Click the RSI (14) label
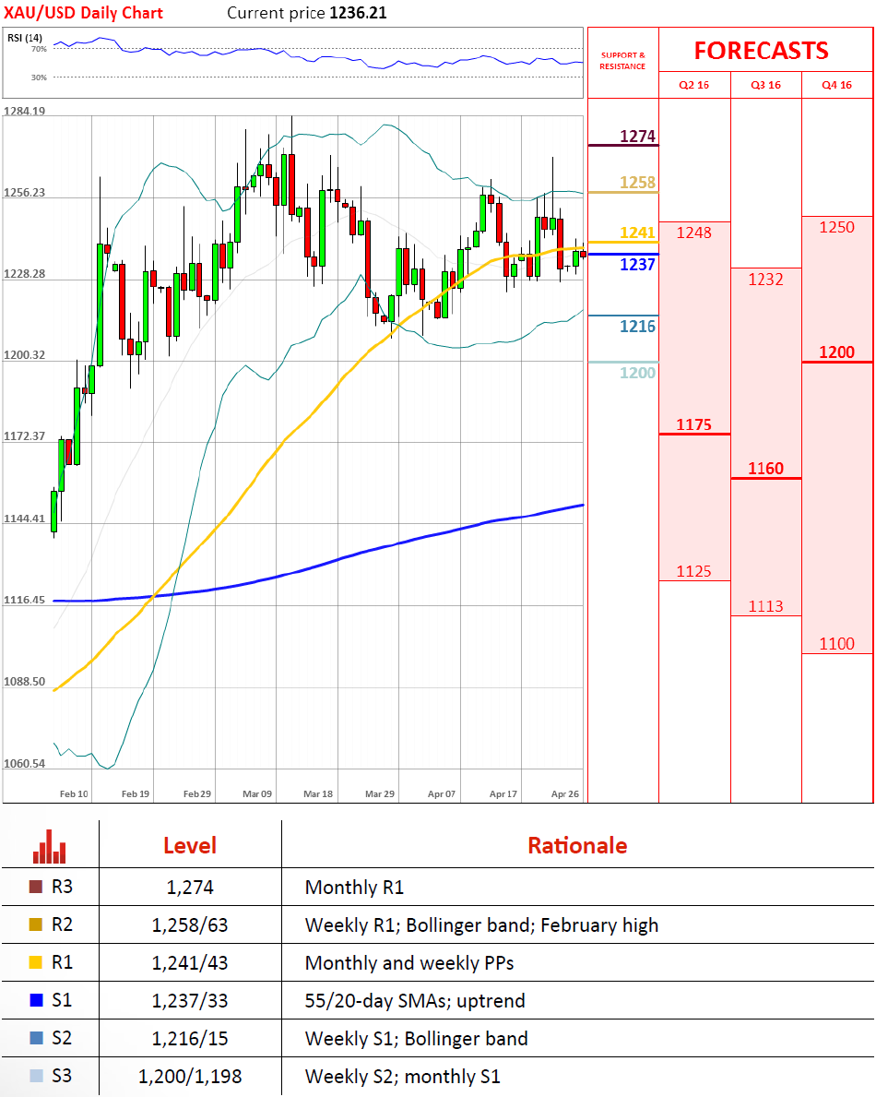The image size is (876, 1097). point(25,38)
